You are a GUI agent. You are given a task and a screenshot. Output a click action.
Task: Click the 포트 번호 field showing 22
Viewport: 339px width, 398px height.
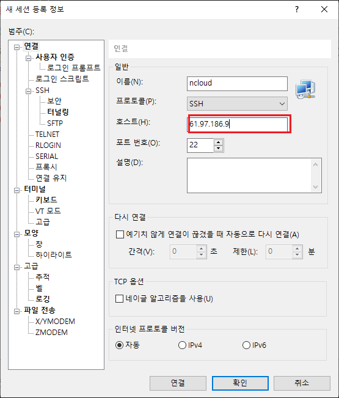(x=200, y=145)
